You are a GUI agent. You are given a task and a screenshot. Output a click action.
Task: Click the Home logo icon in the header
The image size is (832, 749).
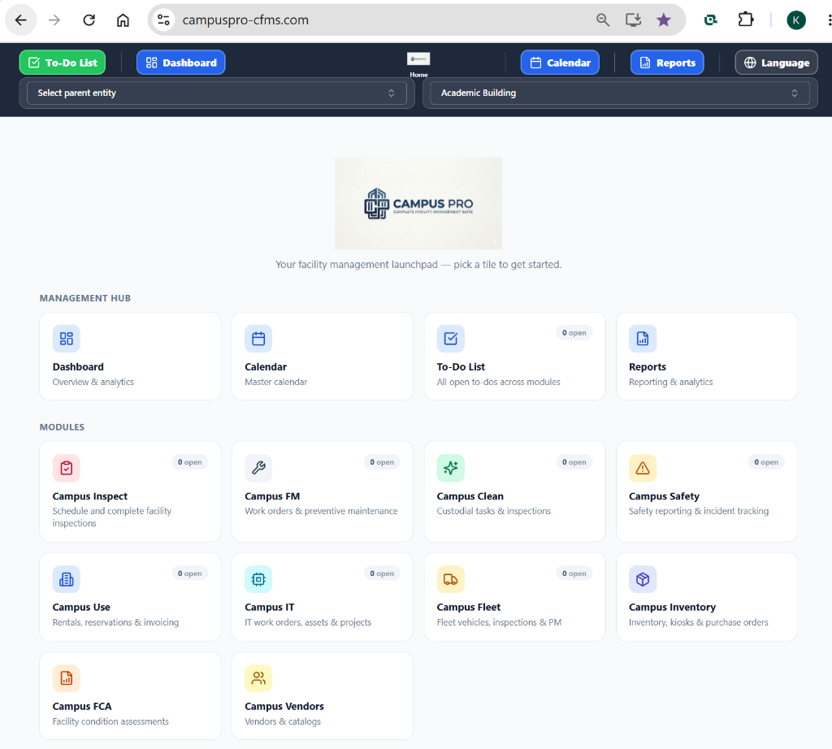coord(418,58)
